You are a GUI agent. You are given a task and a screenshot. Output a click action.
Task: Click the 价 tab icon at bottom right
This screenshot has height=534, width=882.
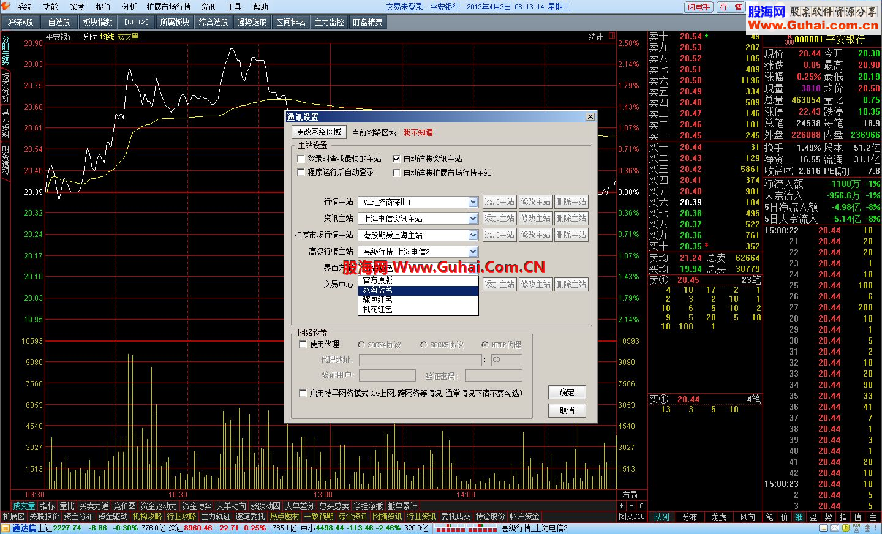[785, 517]
